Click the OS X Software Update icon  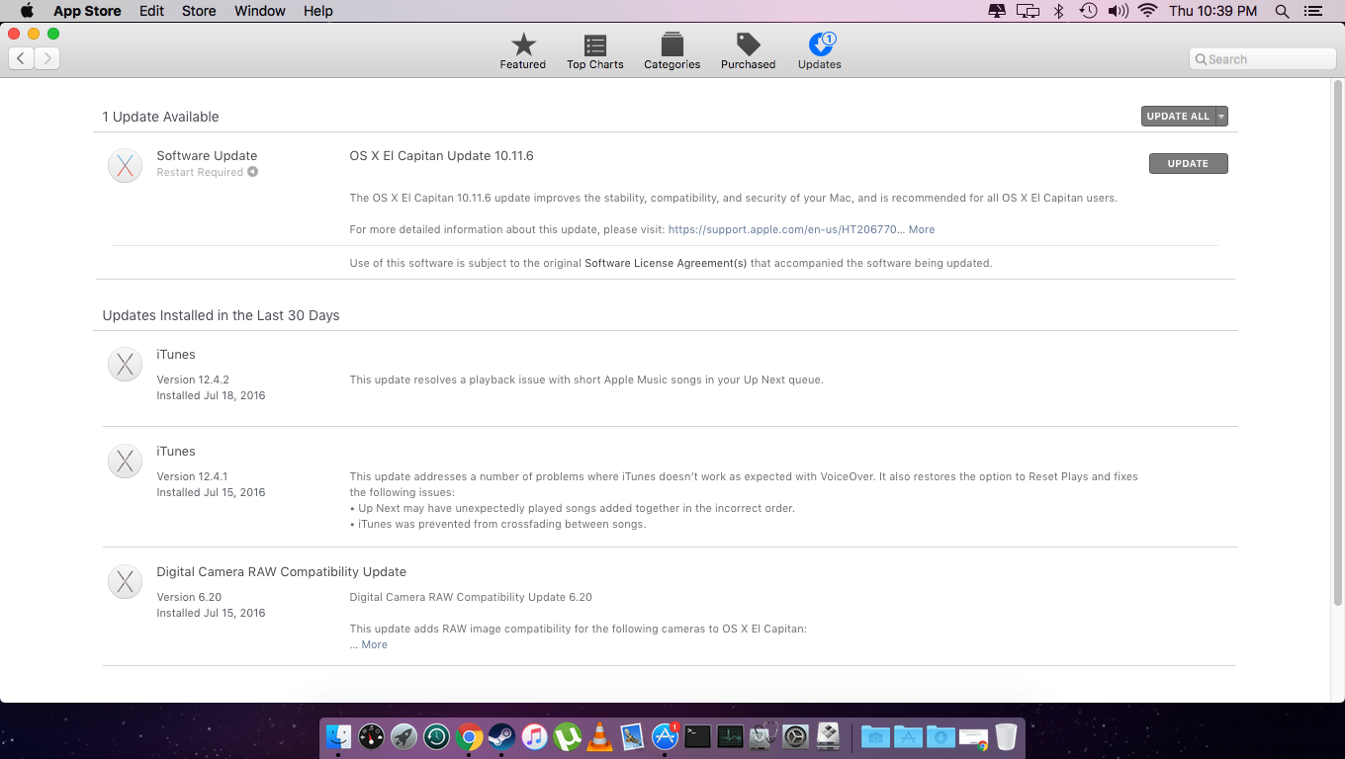(x=125, y=166)
